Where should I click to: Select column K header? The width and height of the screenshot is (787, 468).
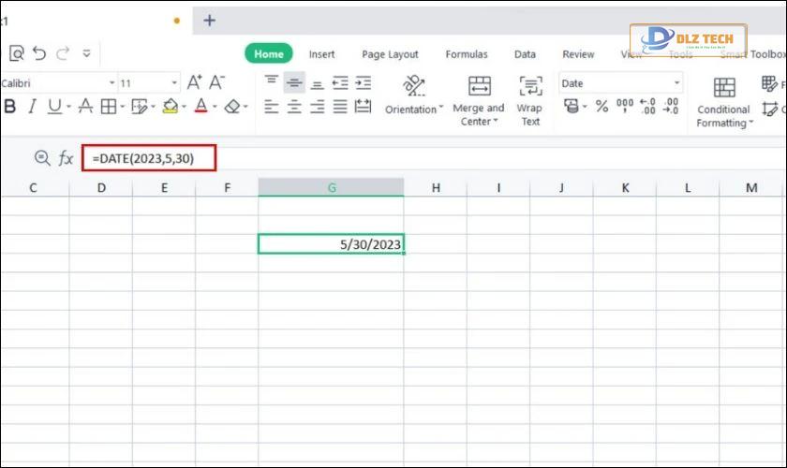pyautogui.click(x=625, y=188)
